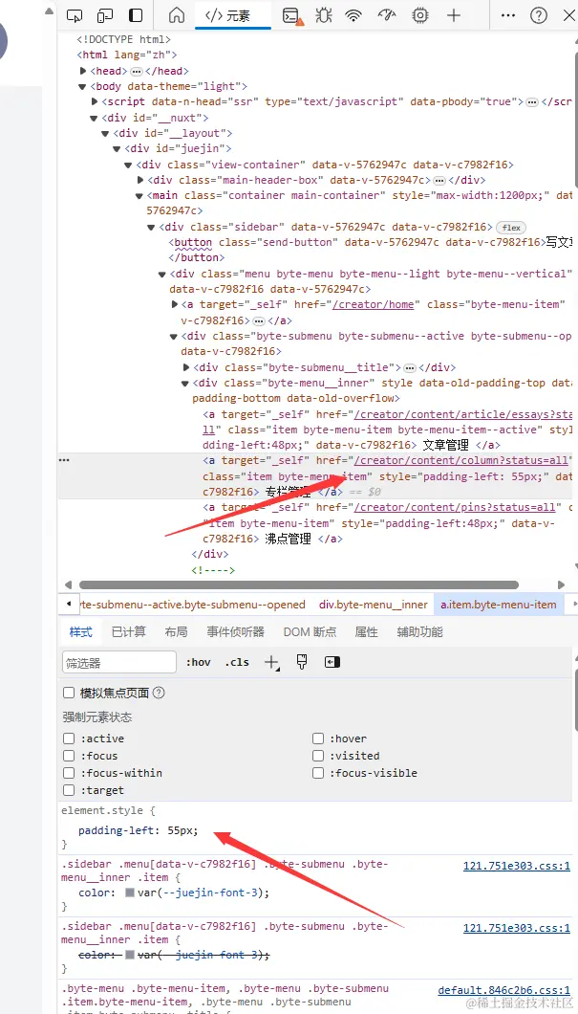Image resolution: width=578 pixels, height=1014 pixels.
Task: Click the plus icon for more tools
Action: [x=454, y=15]
